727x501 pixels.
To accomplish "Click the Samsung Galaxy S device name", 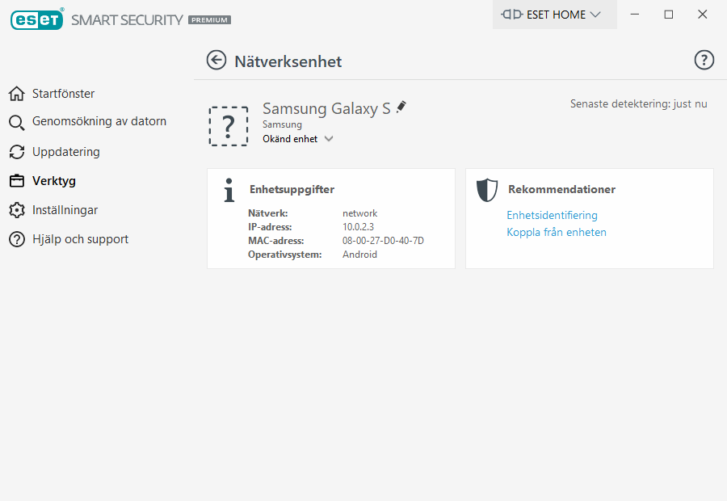I will pyautogui.click(x=326, y=108).
